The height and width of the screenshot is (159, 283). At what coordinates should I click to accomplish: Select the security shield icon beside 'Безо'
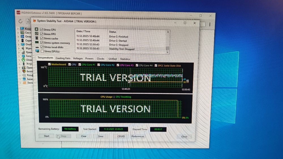24,71
